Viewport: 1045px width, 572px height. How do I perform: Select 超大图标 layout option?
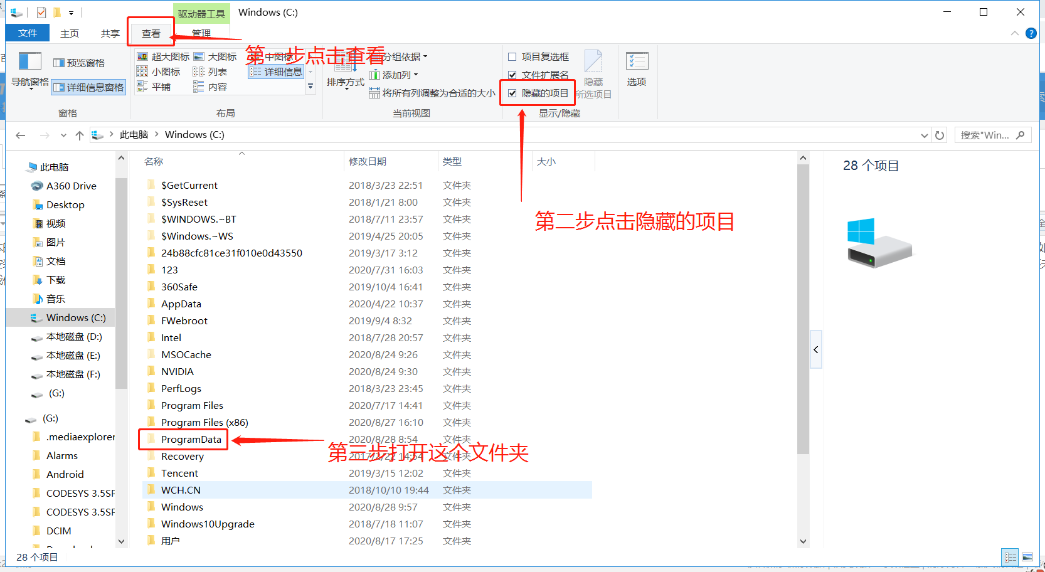click(x=164, y=56)
